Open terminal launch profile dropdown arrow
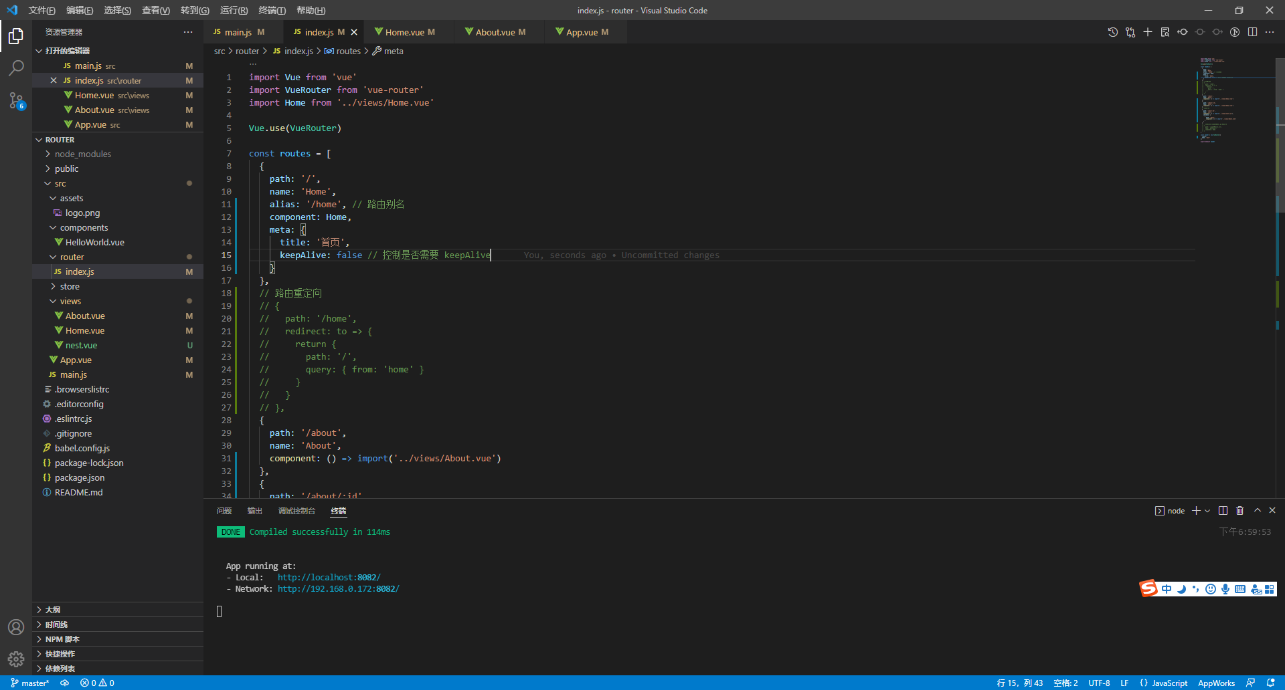Image resolution: width=1285 pixels, height=690 pixels. 1207,511
